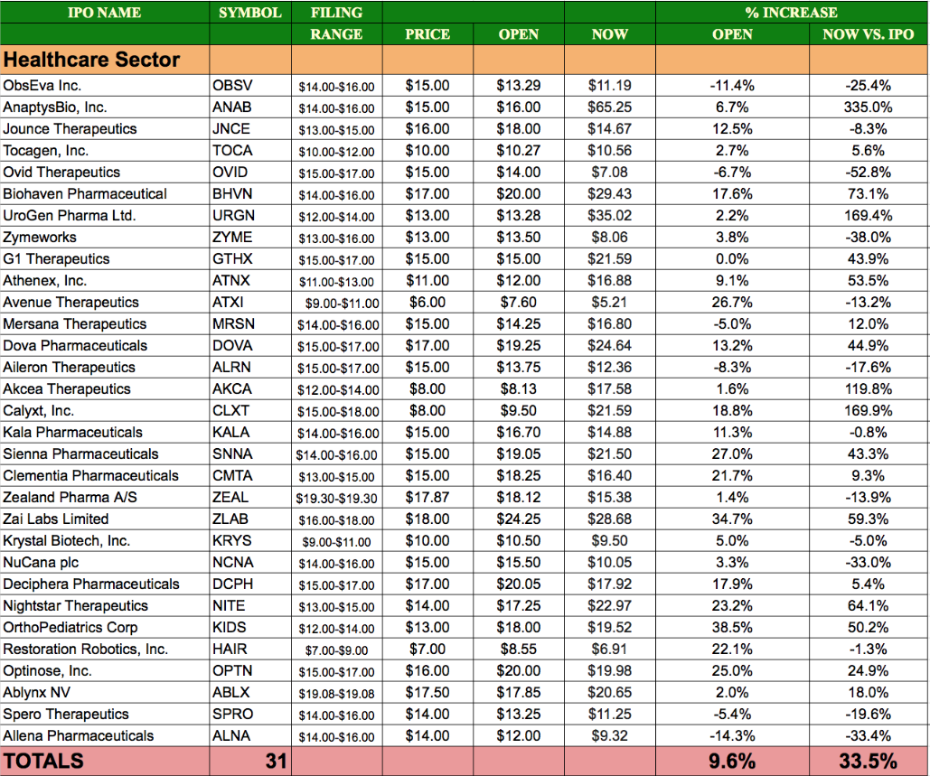Click Allena's $9.32 now price

[x=610, y=735]
